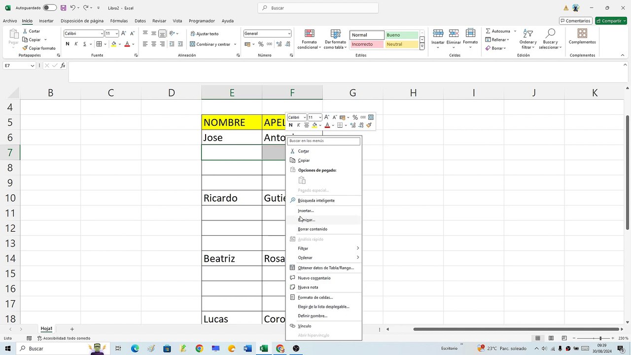This screenshot has height=355, width=631.
Task: Switch to the Fórmulas ribbon tab
Action: tap(119, 21)
